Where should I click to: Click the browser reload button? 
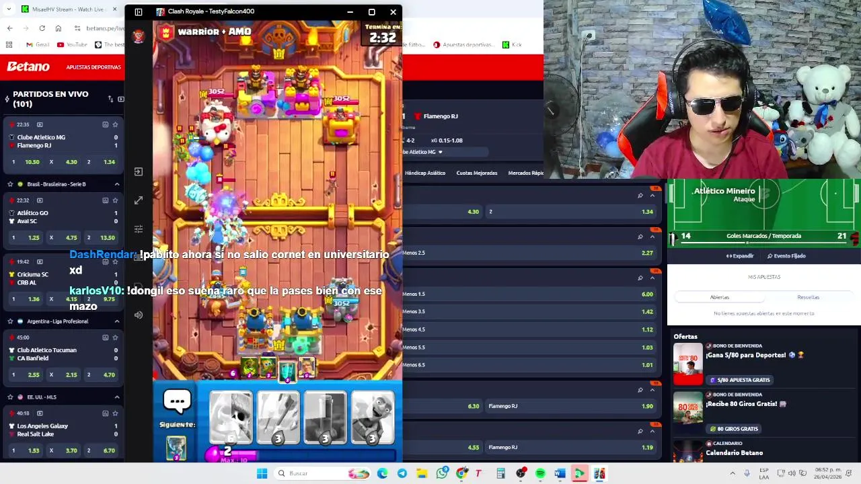pyautogui.click(x=42, y=28)
